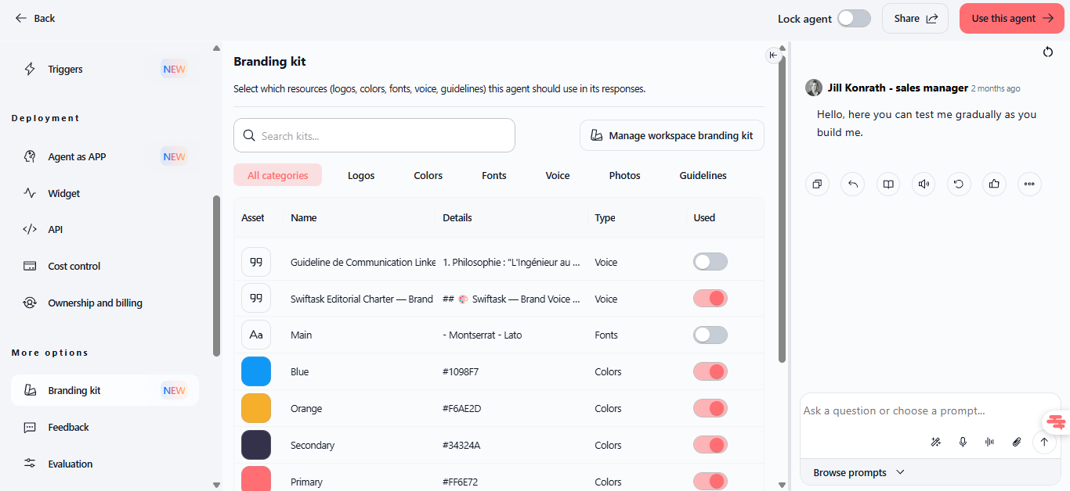Click the reply arrow icon under the message
The image size is (1070, 491).
point(852,185)
